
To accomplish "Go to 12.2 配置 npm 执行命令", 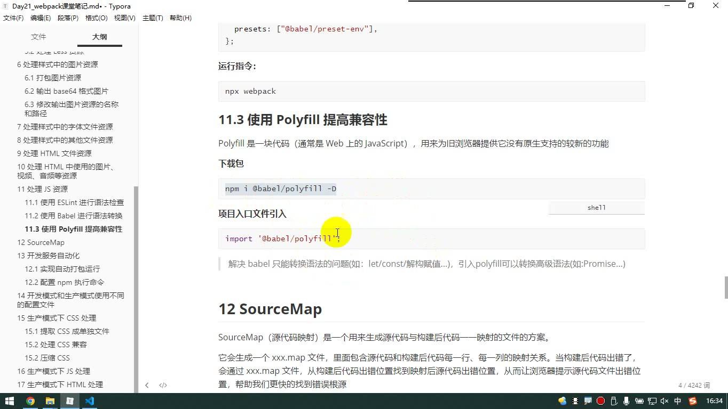I will (x=65, y=282).
